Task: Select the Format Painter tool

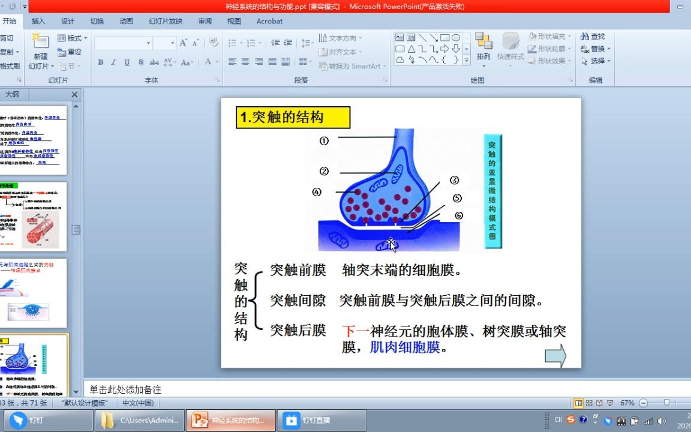Action: point(8,65)
